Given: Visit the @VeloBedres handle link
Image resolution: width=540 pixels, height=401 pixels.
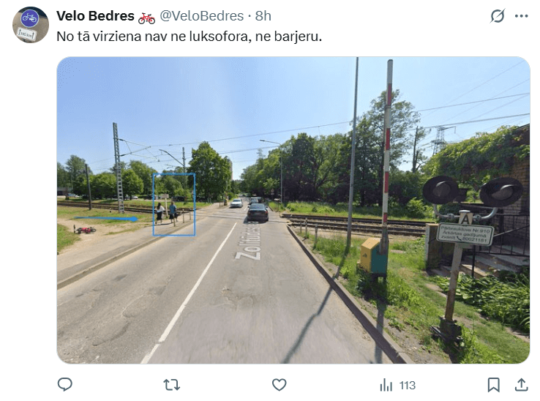Looking at the screenshot, I should click(x=201, y=16).
